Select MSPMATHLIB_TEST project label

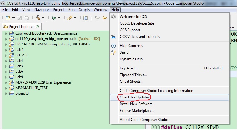32,88
